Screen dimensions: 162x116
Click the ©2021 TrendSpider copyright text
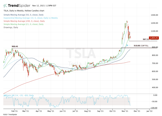point(10,114)
